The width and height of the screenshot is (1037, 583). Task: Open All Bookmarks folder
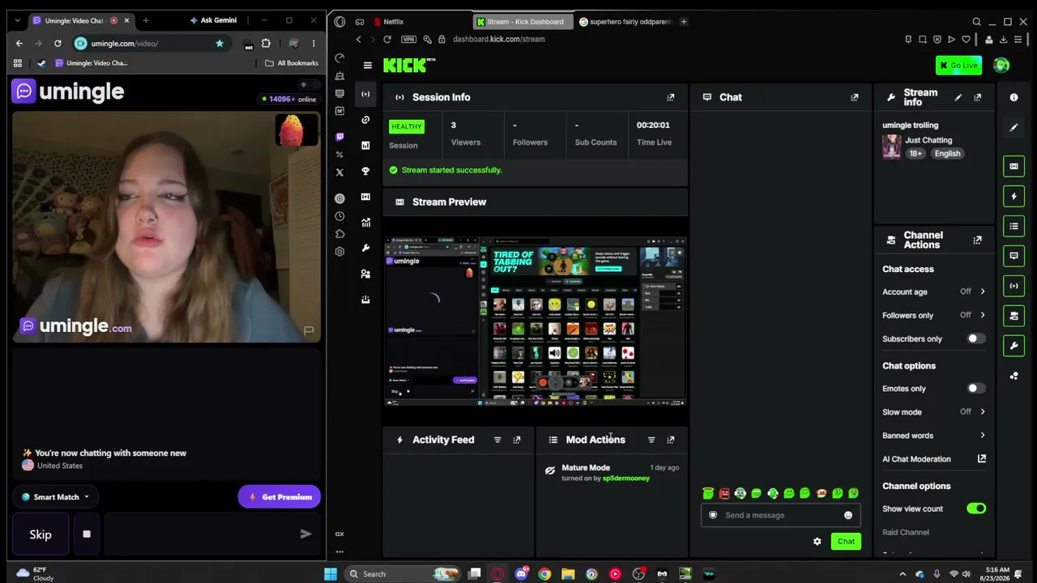coord(292,63)
